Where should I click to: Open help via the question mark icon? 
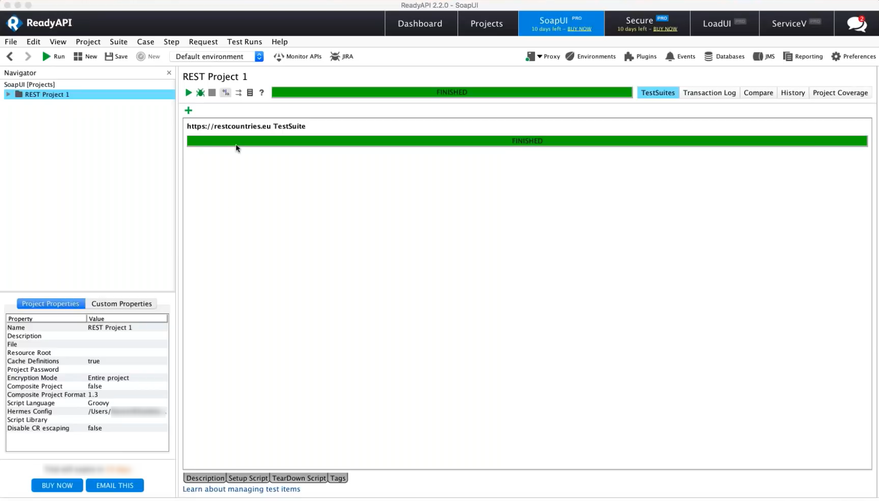[261, 93]
